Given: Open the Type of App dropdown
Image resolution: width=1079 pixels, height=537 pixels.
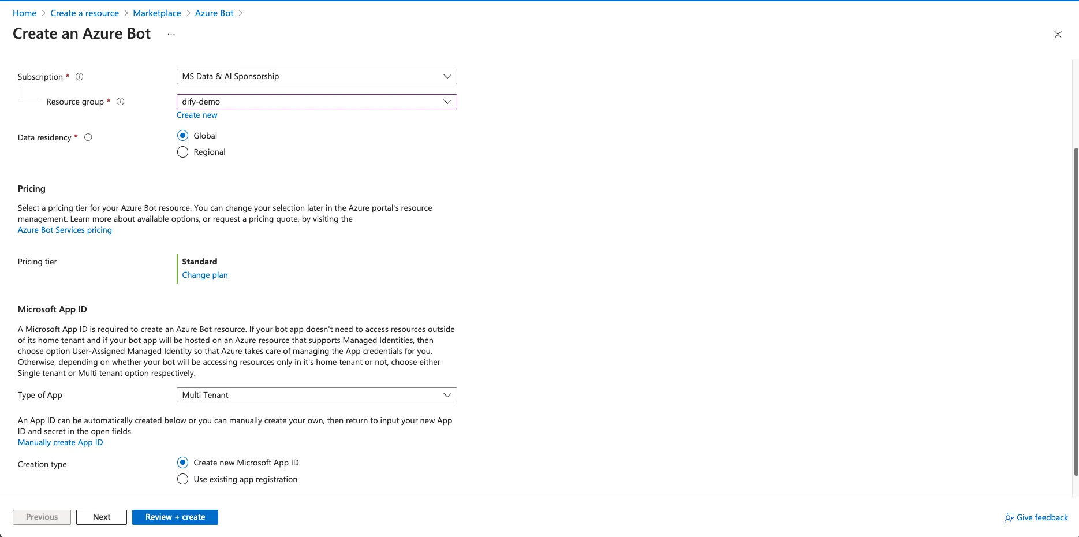Looking at the screenshot, I should click(x=316, y=395).
